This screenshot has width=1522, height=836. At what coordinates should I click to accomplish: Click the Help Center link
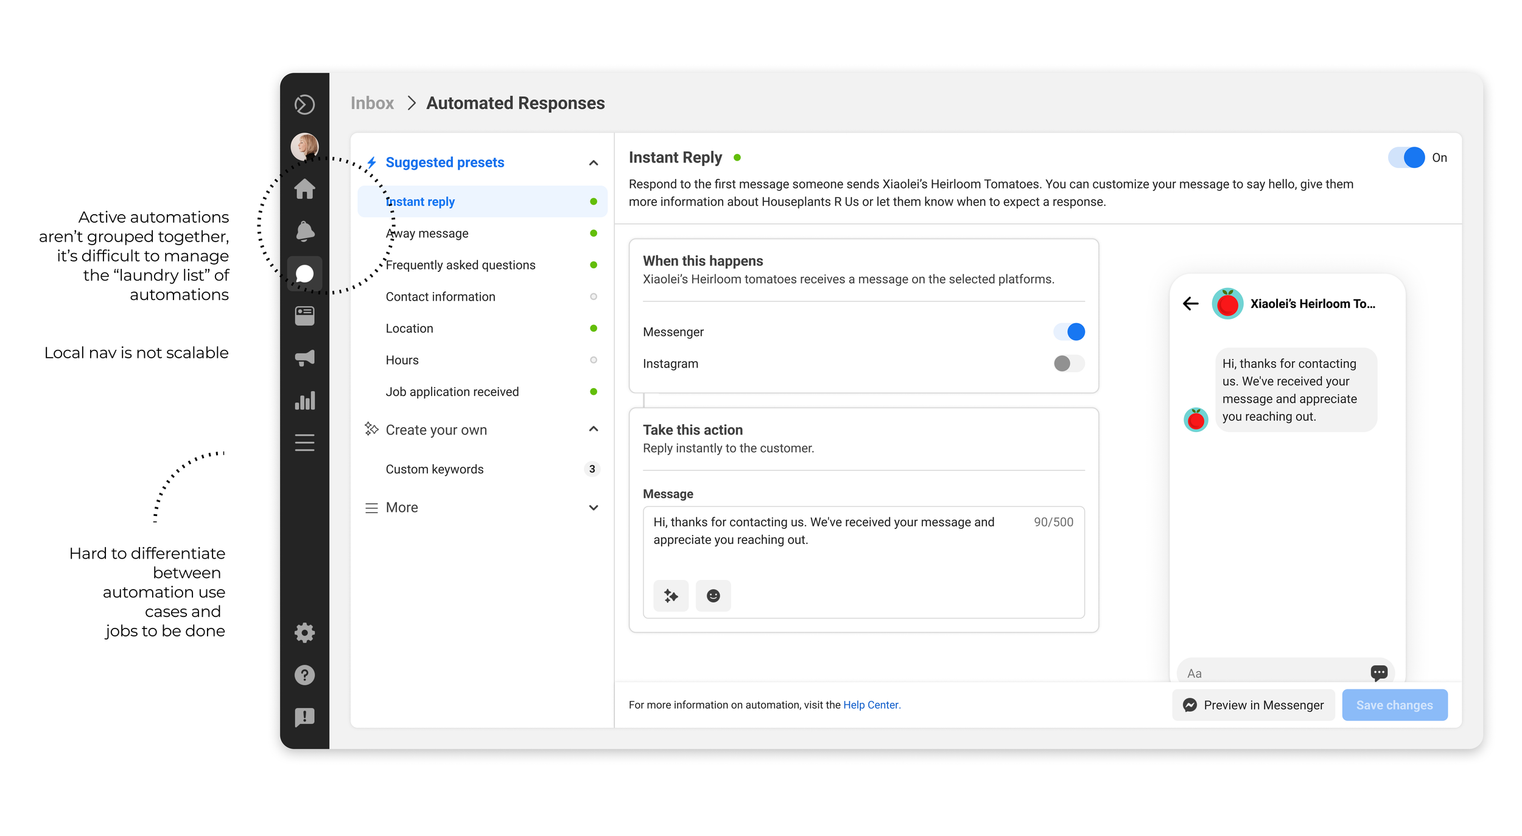pyautogui.click(x=871, y=705)
